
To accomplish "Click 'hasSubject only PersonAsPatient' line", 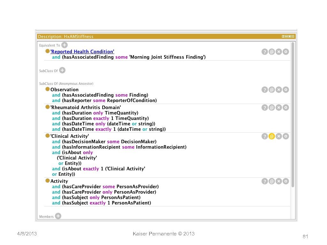I will point(96,197).
